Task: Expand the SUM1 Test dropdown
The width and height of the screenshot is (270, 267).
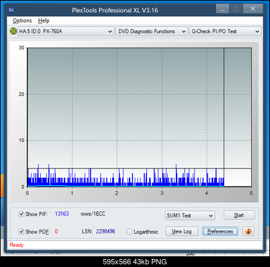Action: click(190, 215)
